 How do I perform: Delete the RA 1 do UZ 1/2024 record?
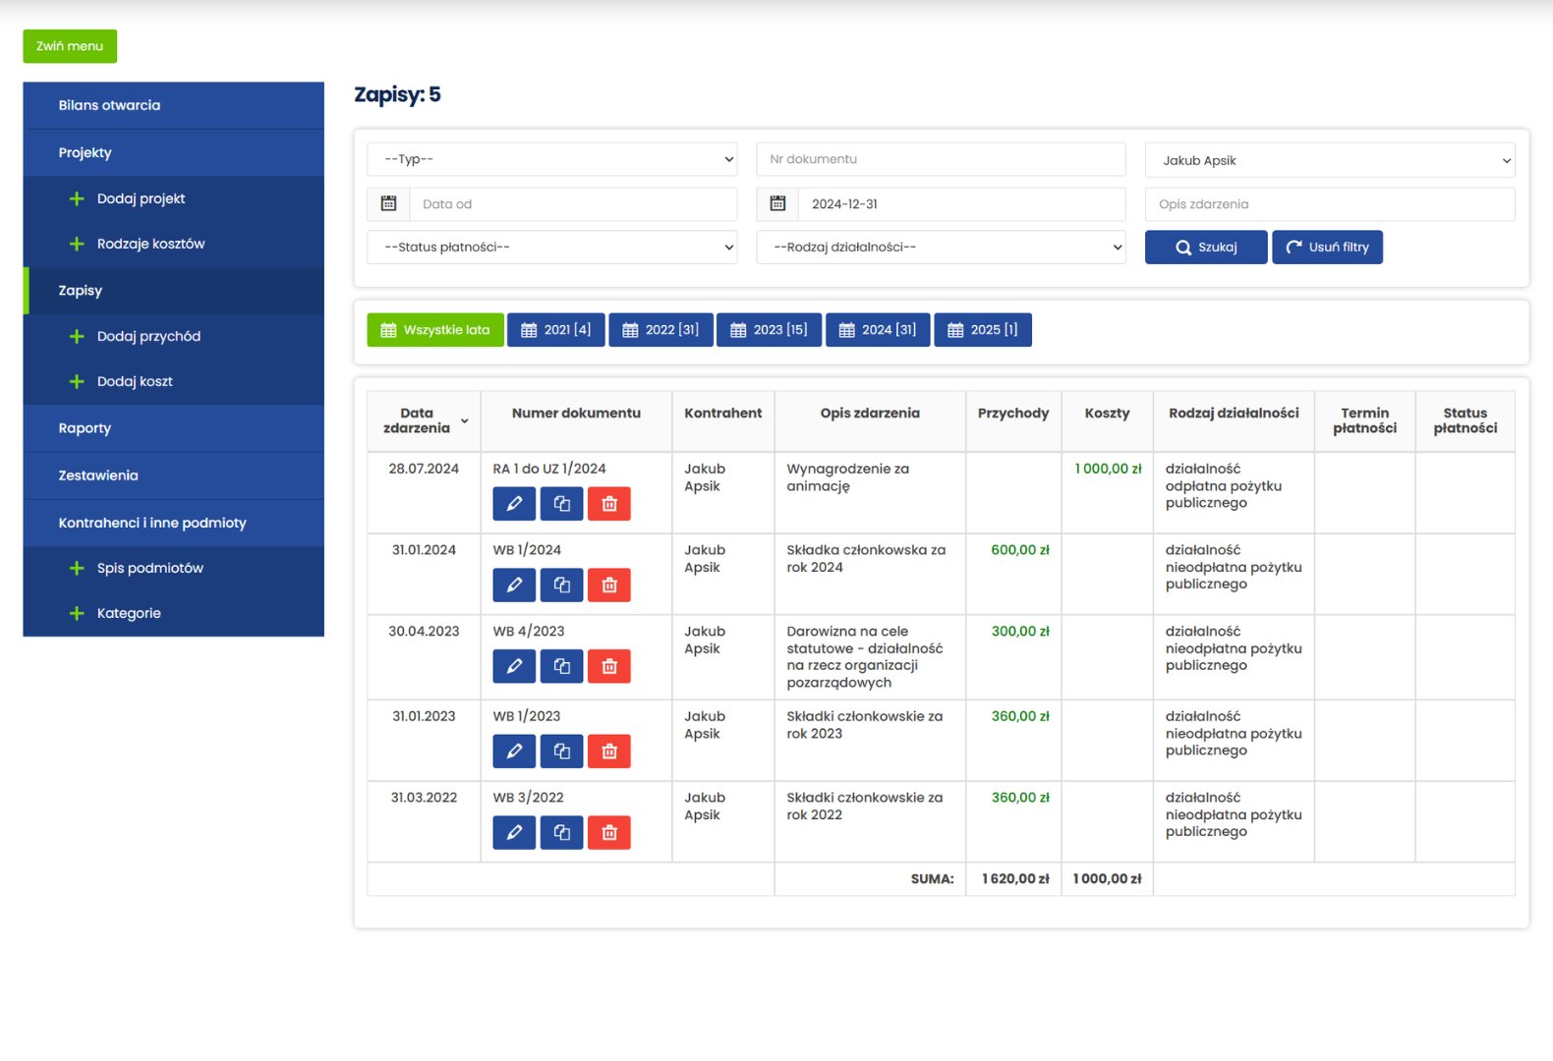pyautogui.click(x=608, y=504)
